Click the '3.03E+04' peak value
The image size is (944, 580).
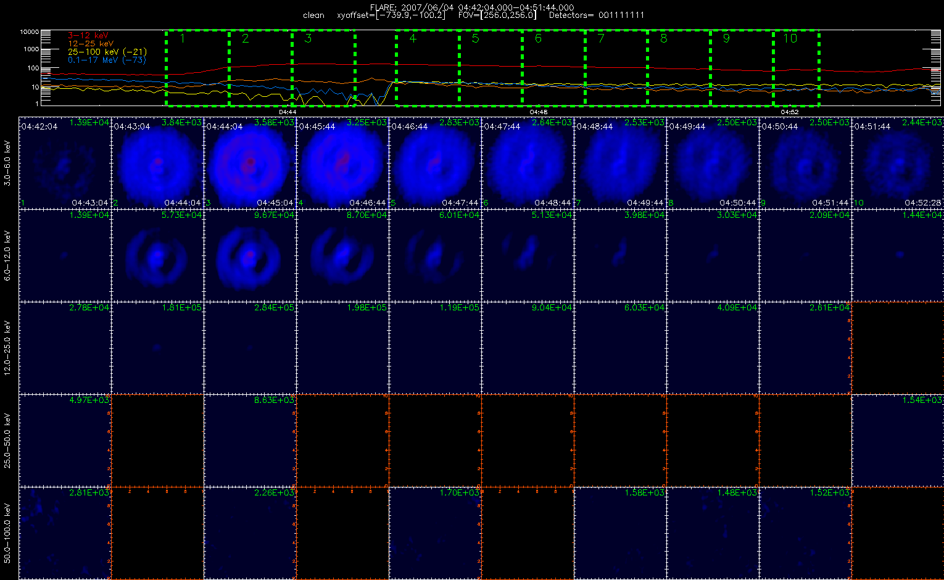(x=737, y=215)
